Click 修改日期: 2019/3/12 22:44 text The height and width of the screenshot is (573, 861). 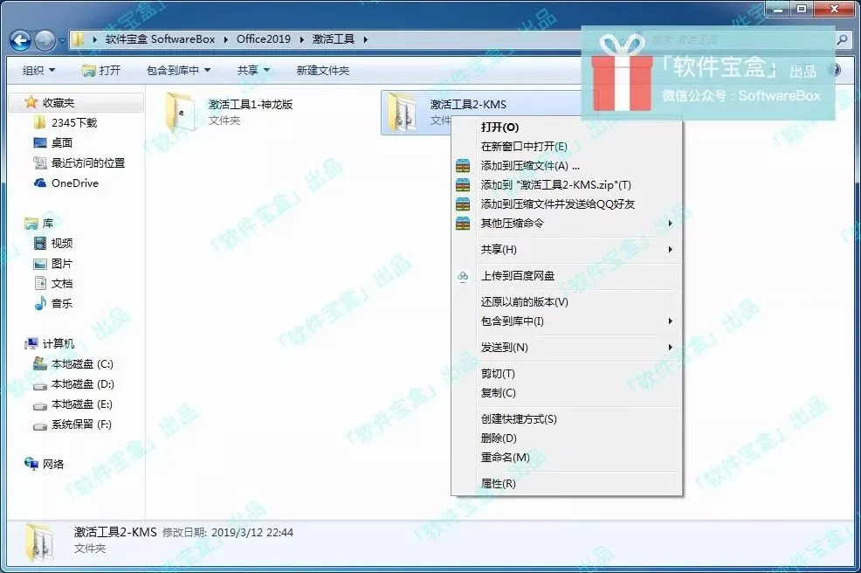pyautogui.click(x=228, y=532)
